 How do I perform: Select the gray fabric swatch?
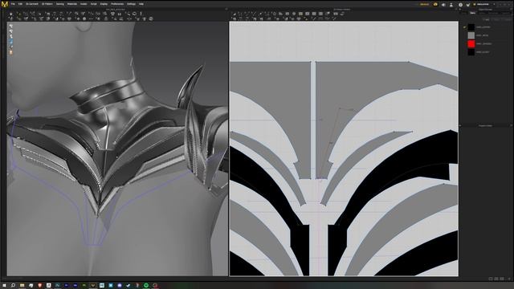point(471,35)
